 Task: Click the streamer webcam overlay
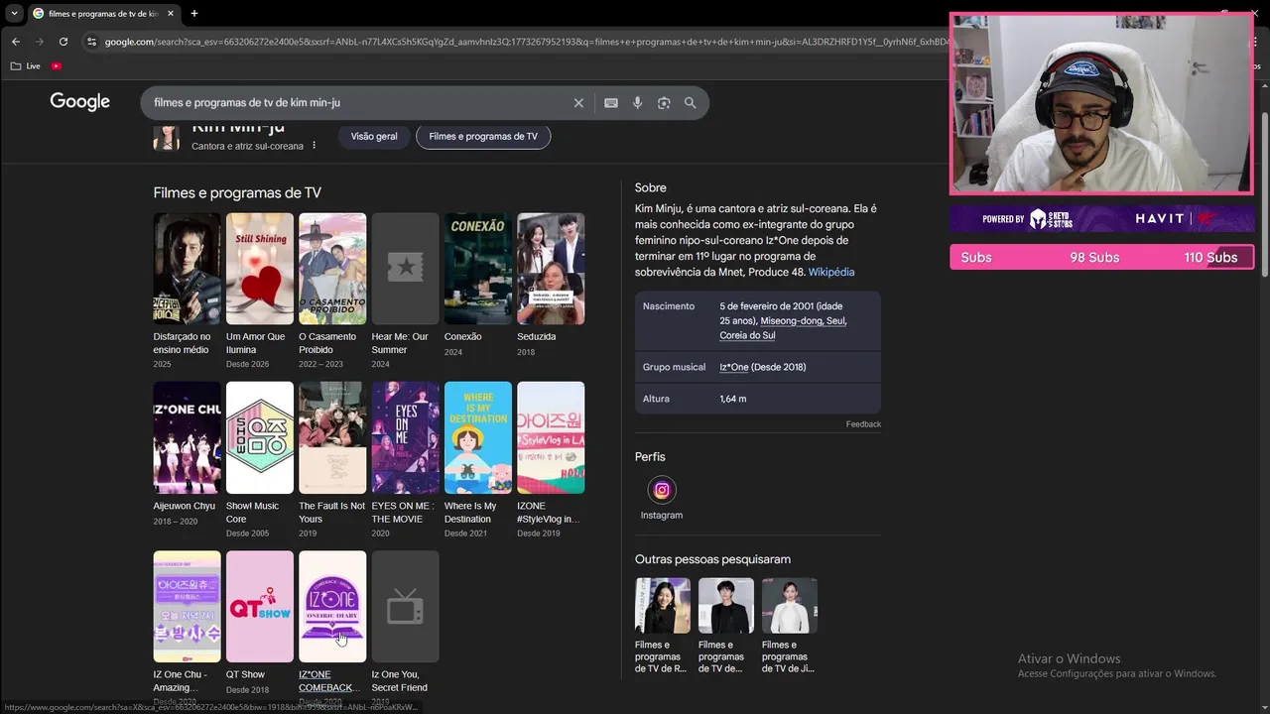tap(1101, 103)
